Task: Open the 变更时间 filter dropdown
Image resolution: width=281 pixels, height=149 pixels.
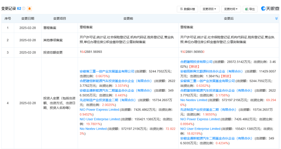Action: (x=231, y=9)
